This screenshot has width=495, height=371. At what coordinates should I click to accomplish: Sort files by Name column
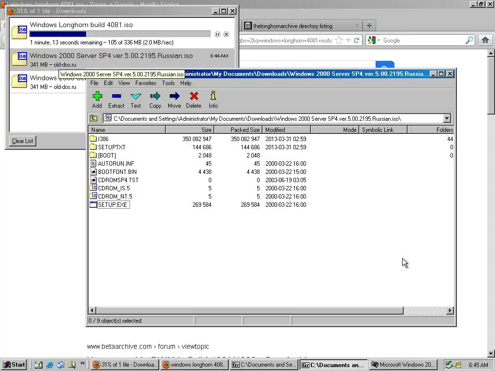tap(127, 129)
